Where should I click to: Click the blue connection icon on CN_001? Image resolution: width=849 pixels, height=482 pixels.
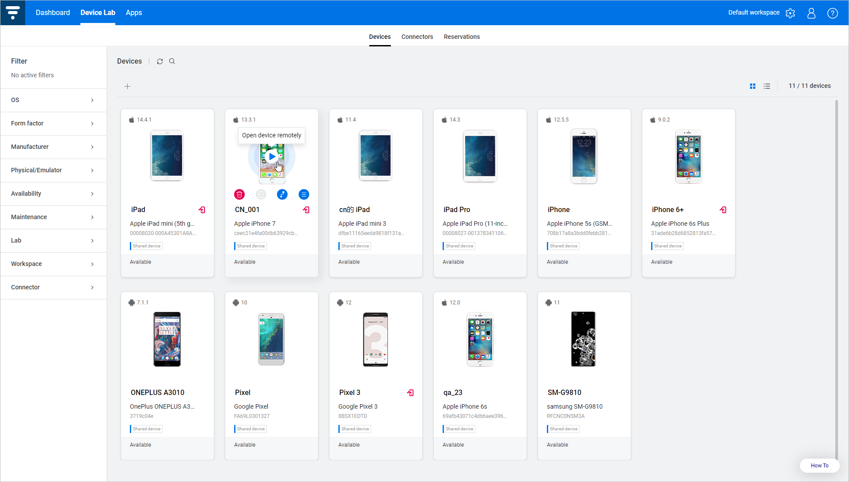pos(282,194)
